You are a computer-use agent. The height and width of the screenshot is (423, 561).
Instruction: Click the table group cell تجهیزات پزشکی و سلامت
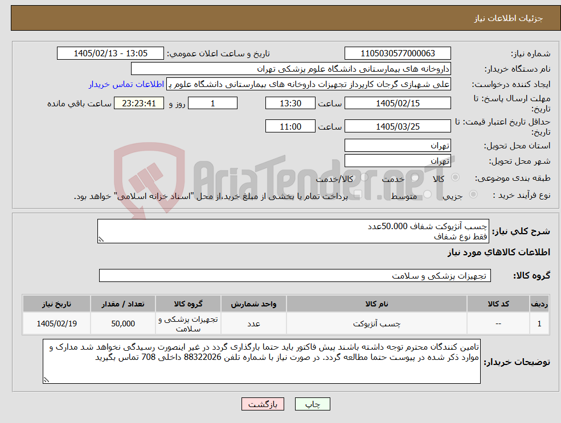[188, 324]
